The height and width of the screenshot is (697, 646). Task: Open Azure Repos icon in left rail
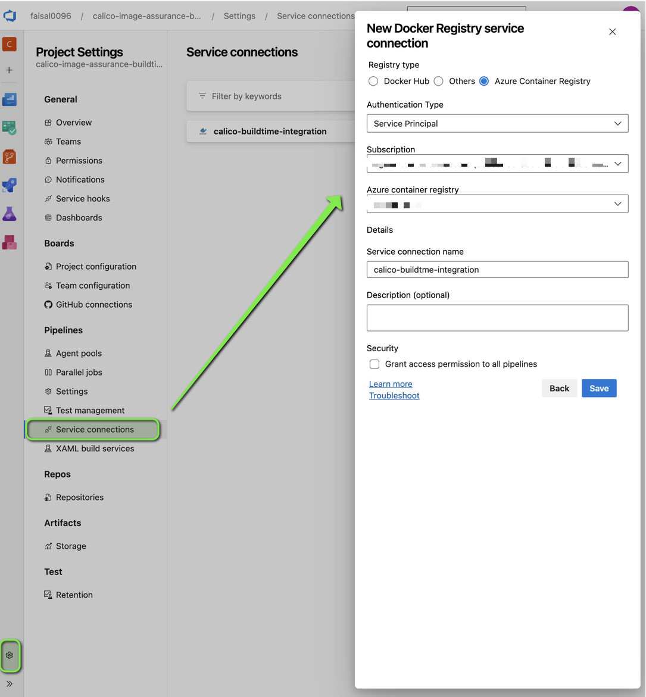point(10,157)
